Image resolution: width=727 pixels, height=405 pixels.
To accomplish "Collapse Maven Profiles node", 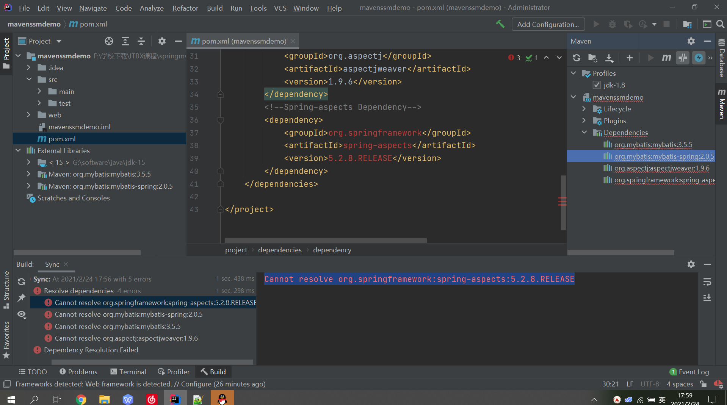I will [573, 73].
